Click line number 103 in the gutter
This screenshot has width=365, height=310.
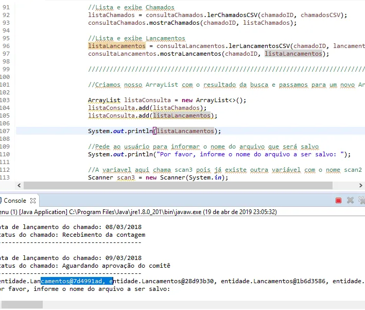[5, 100]
